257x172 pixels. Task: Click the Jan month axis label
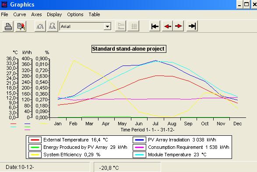point(58,124)
